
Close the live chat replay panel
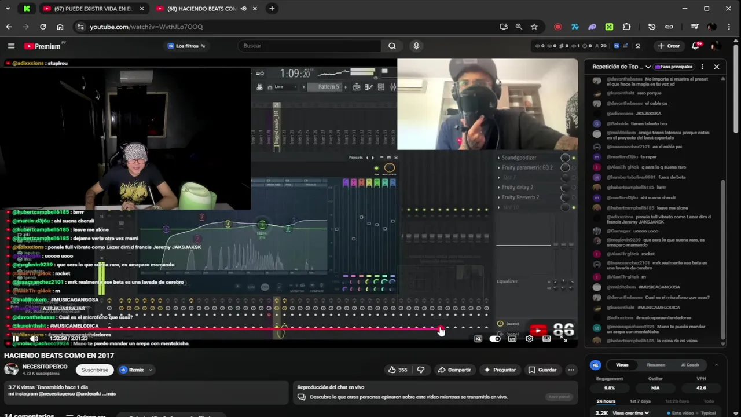(716, 67)
